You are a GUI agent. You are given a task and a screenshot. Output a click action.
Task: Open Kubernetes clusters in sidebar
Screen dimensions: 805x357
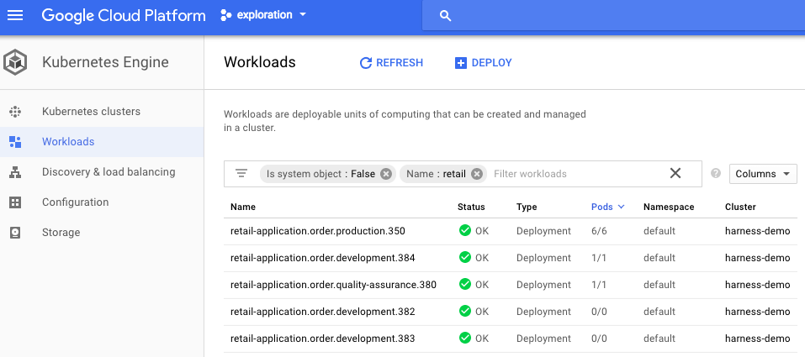[91, 112]
